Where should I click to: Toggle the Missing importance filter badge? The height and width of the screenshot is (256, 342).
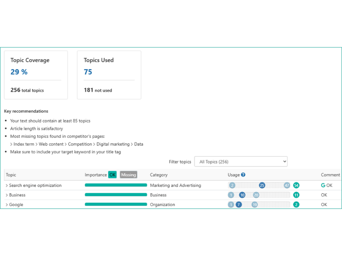point(128,175)
